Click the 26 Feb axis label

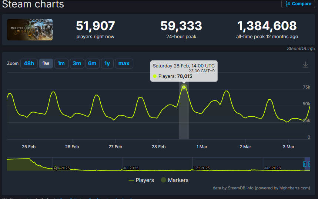[72, 147]
